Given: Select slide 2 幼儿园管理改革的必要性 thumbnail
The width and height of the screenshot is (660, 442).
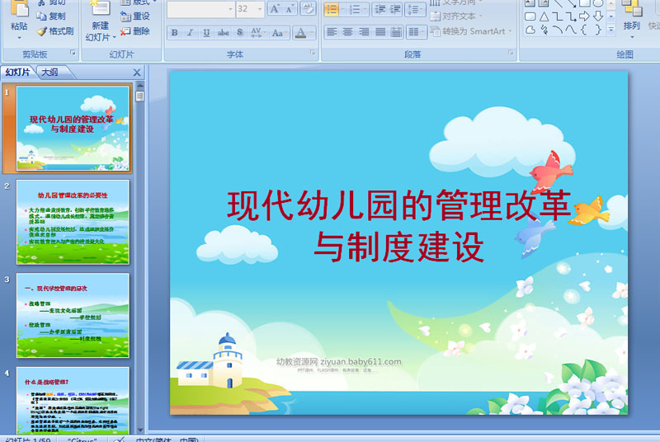Looking at the screenshot, I should coord(73,222).
